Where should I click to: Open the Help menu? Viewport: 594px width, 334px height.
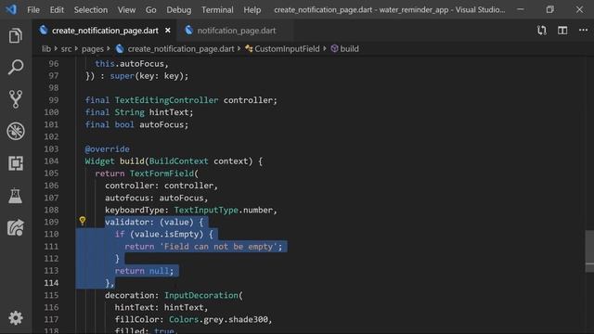point(252,10)
